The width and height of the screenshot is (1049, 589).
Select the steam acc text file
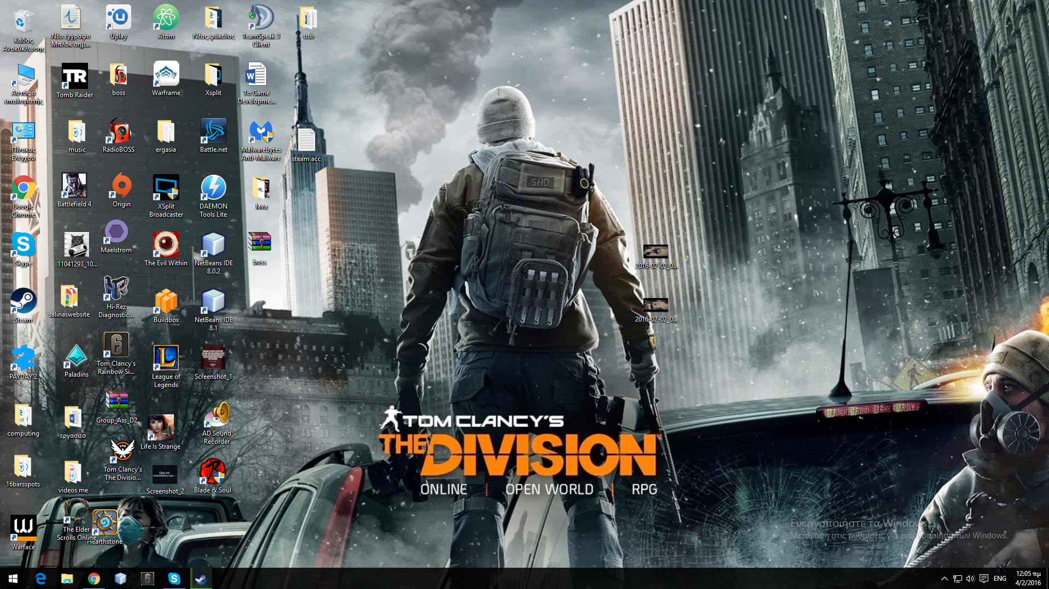[x=306, y=145]
